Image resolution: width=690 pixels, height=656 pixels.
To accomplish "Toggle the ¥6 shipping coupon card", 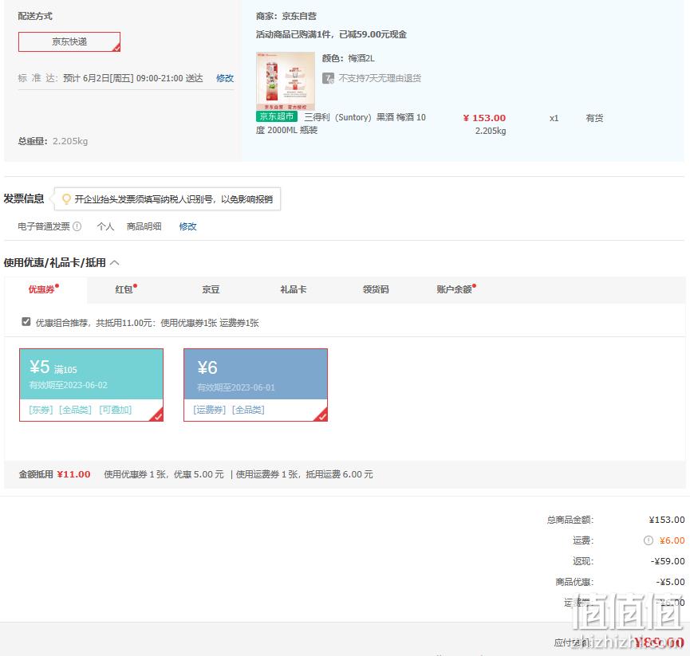I will [256, 385].
